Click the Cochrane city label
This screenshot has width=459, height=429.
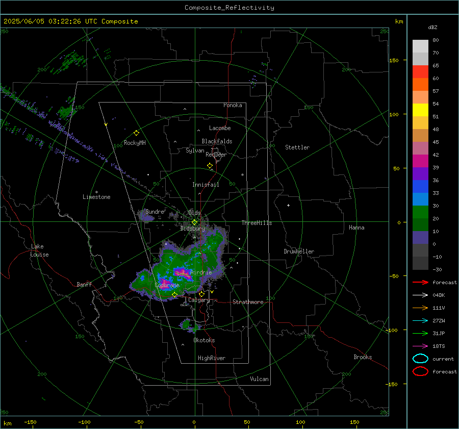pyautogui.click(x=167, y=285)
